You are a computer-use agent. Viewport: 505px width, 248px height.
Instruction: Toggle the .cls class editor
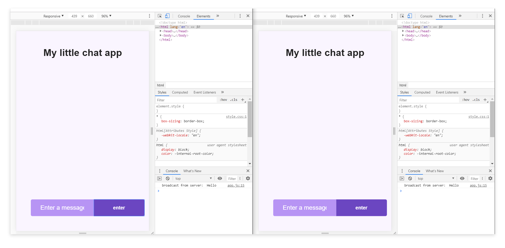[x=234, y=100]
